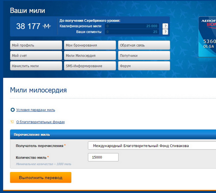Click the Ваши сегменты progress bar
Image resolution: width=216 pixels, height=193 pixels.
point(132,32)
